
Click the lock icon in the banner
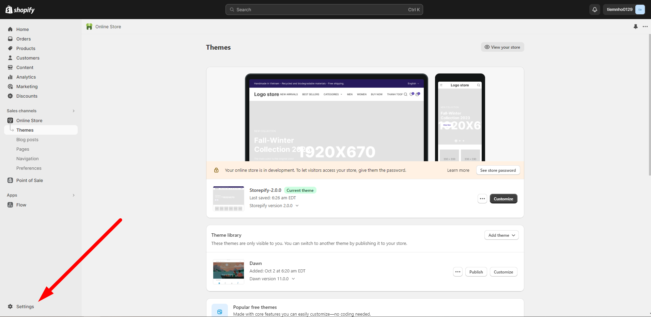pos(216,170)
